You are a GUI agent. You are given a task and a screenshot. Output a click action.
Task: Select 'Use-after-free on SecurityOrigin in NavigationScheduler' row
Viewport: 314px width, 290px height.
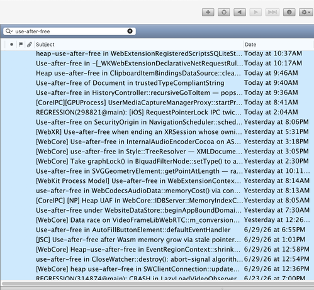click(157, 122)
